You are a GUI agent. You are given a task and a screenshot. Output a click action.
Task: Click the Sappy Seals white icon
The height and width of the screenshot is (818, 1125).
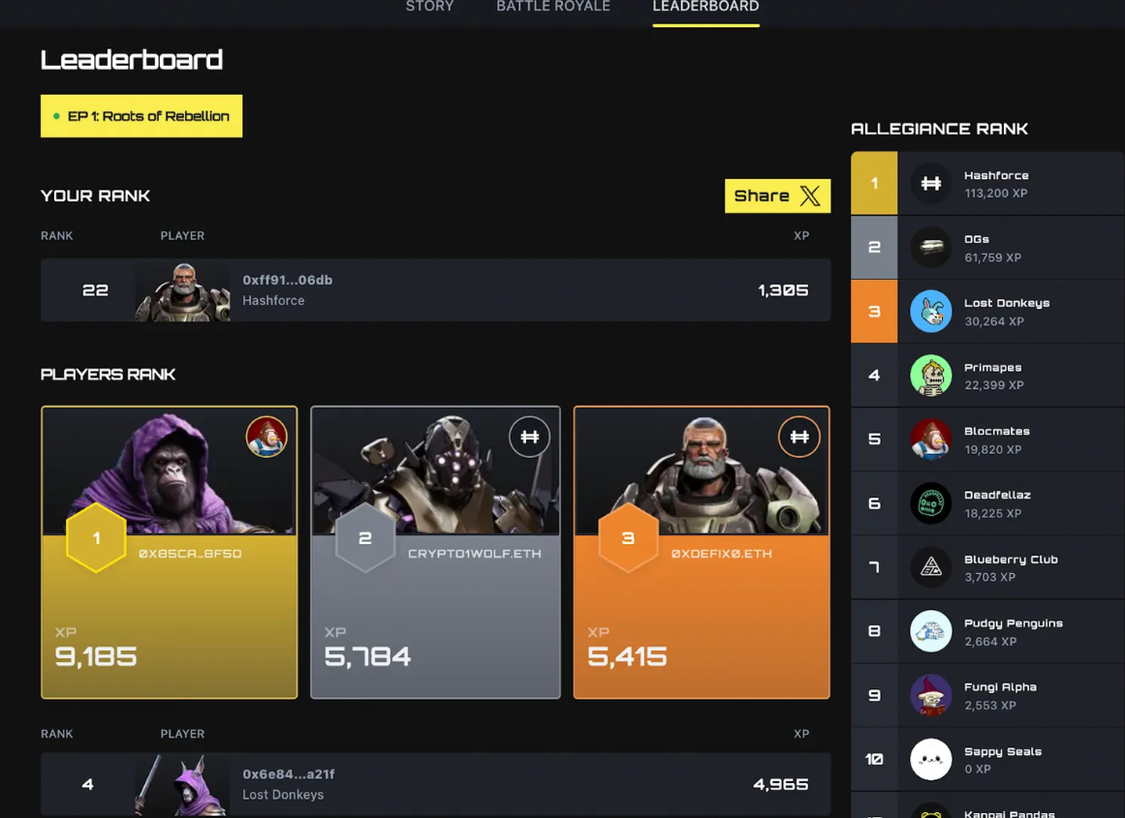(930, 759)
